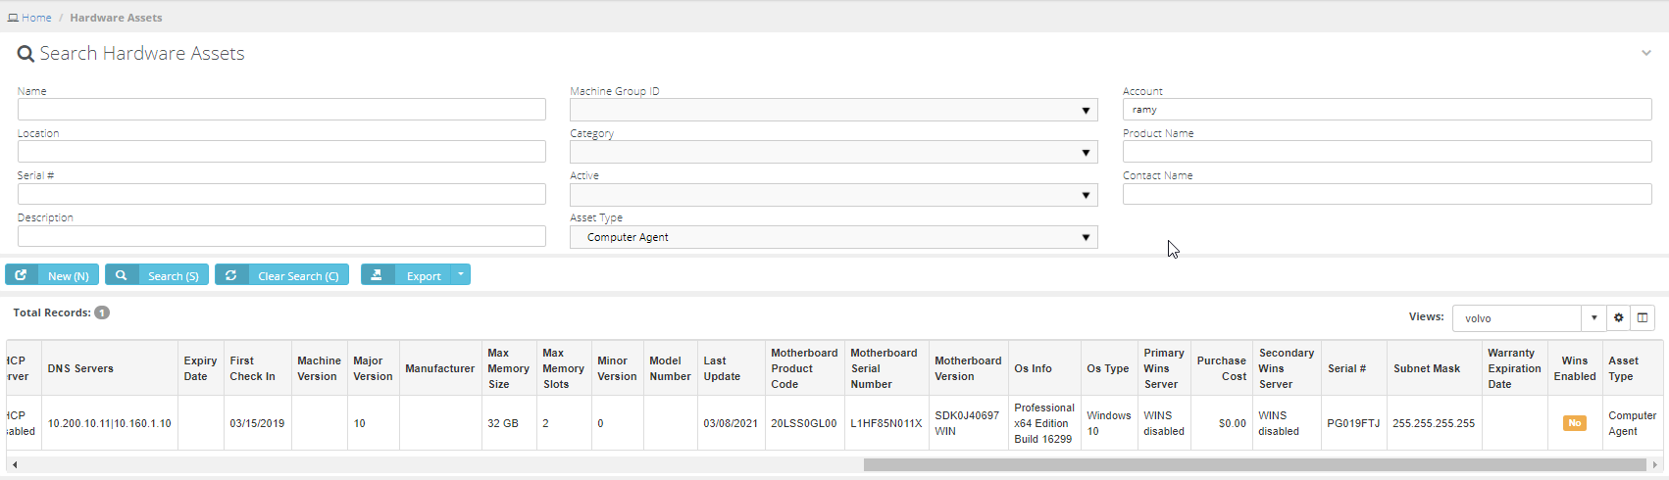This screenshot has height=480, width=1669.
Task: Collapse the search panel with top-right chevron
Action: pyautogui.click(x=1646, y=53)
